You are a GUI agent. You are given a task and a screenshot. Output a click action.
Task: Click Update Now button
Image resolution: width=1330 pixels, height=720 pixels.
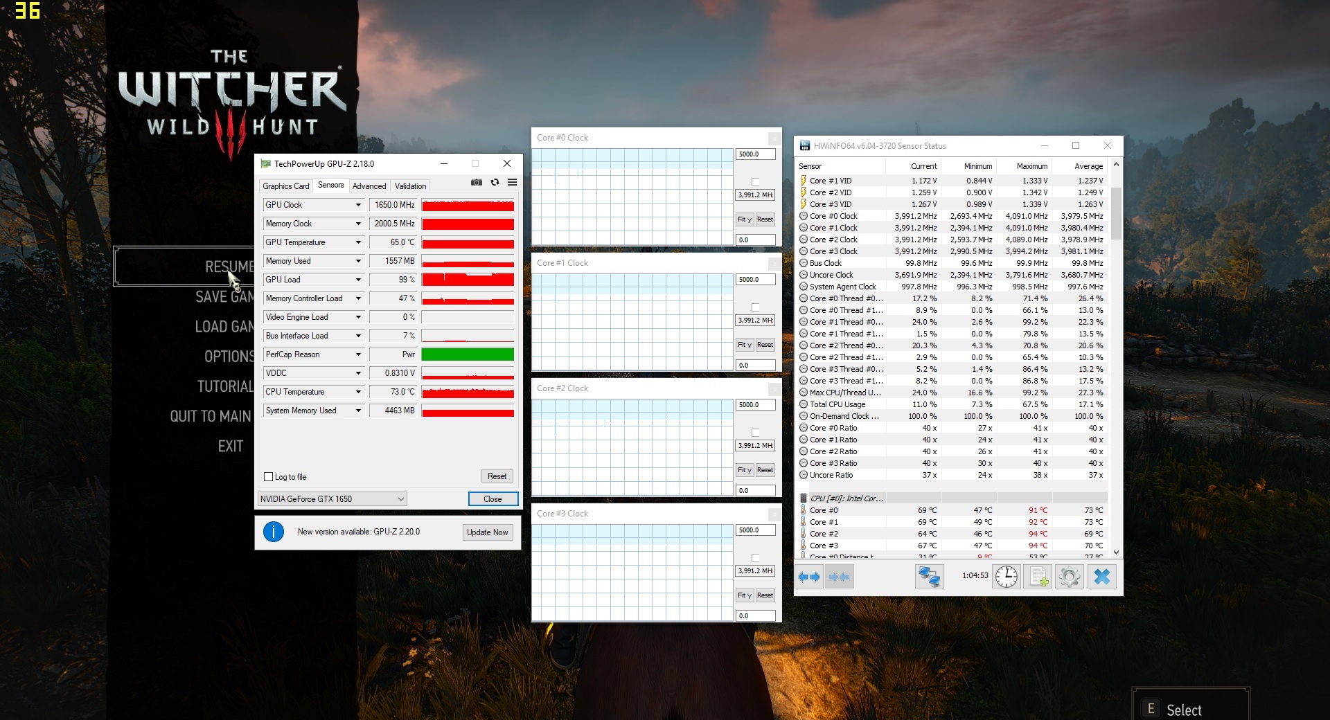pyautogui.click(x=487, y=532)
